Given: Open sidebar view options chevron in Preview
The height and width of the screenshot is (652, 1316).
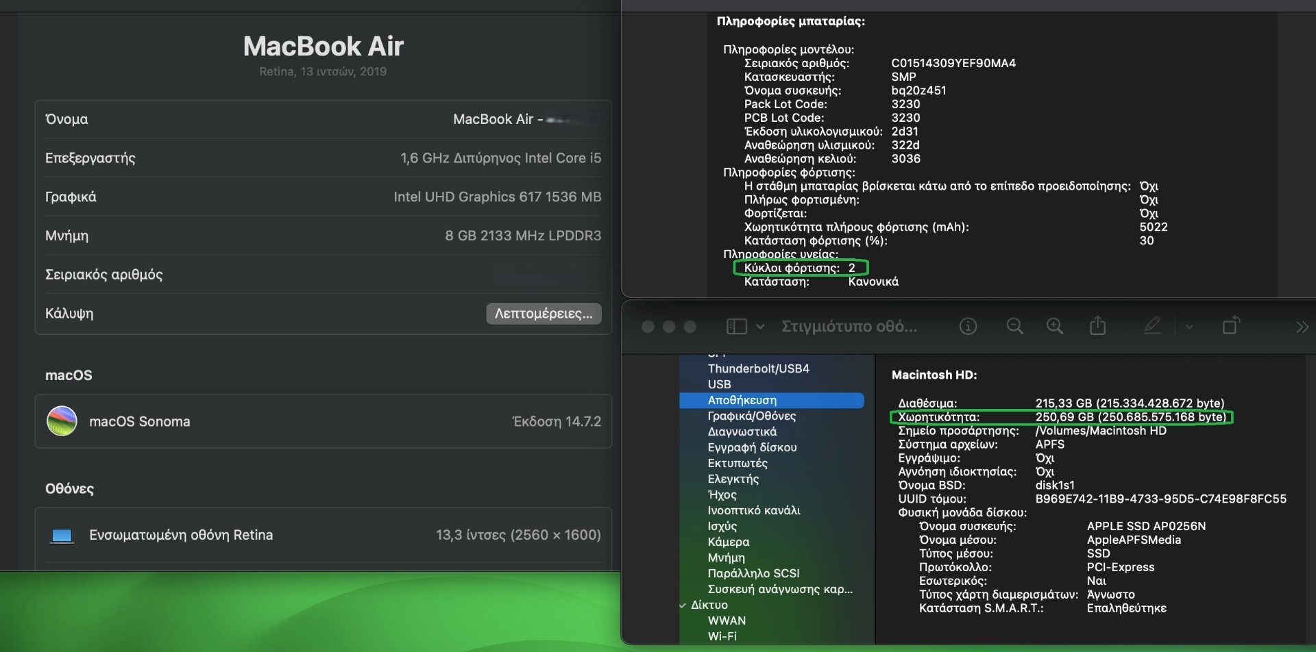Looking at the screenshot, I should click(760, 327).
